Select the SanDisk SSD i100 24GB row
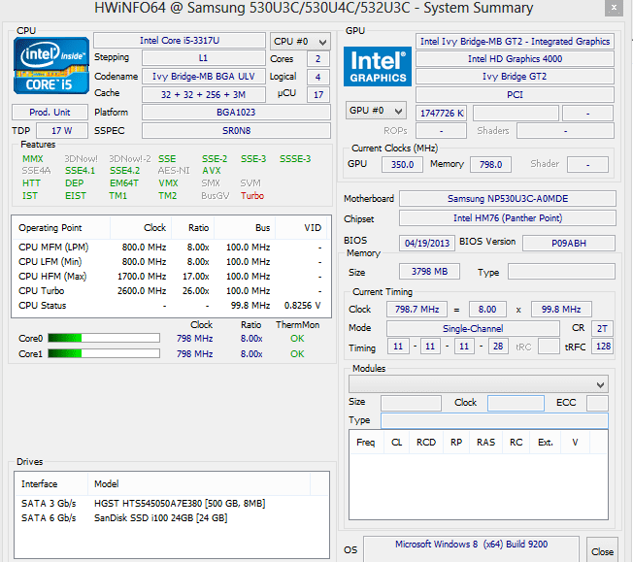Viewport: 633px width, 562px height. click(x=172, y=517)
